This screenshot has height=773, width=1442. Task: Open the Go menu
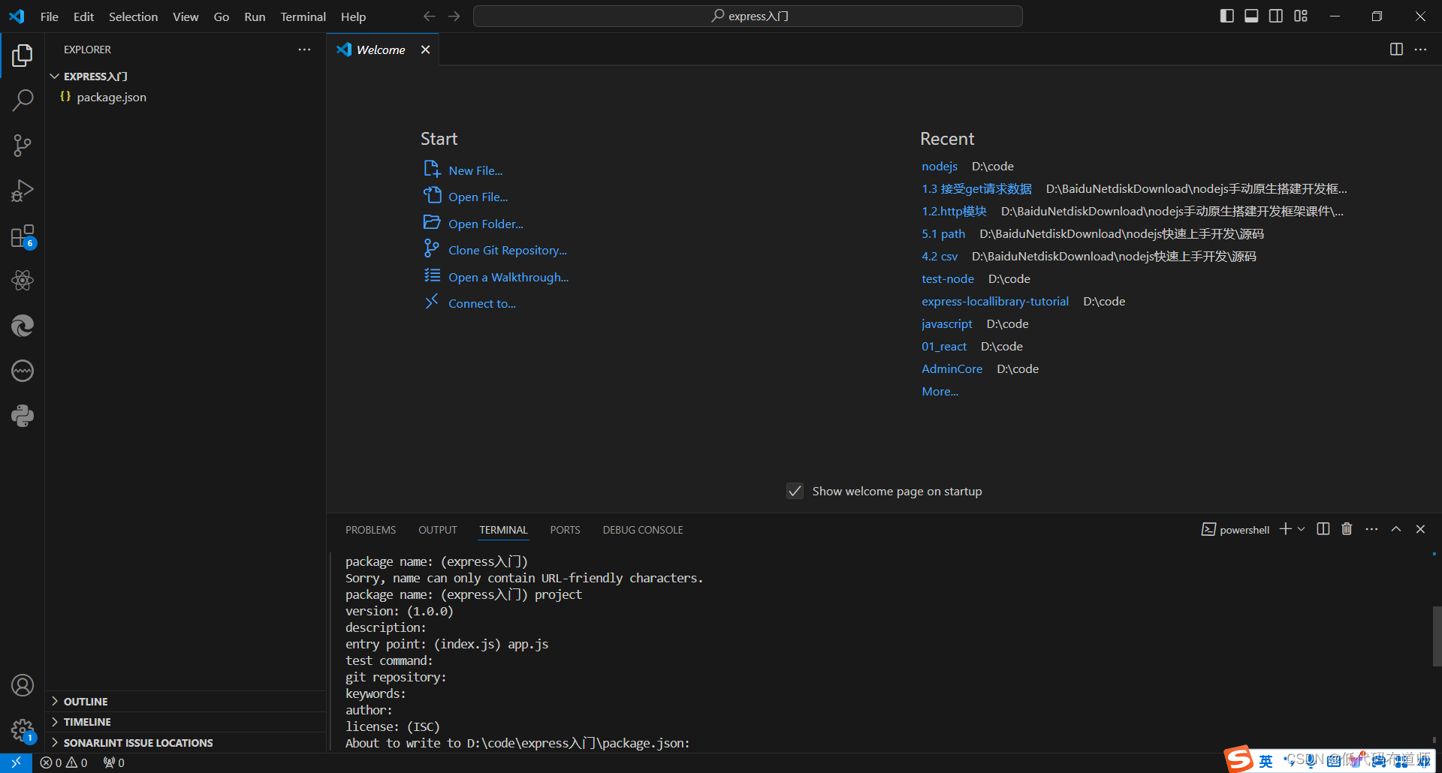222,17
